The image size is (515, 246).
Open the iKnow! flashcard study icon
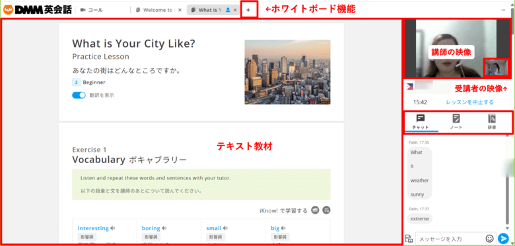point(316,210)
